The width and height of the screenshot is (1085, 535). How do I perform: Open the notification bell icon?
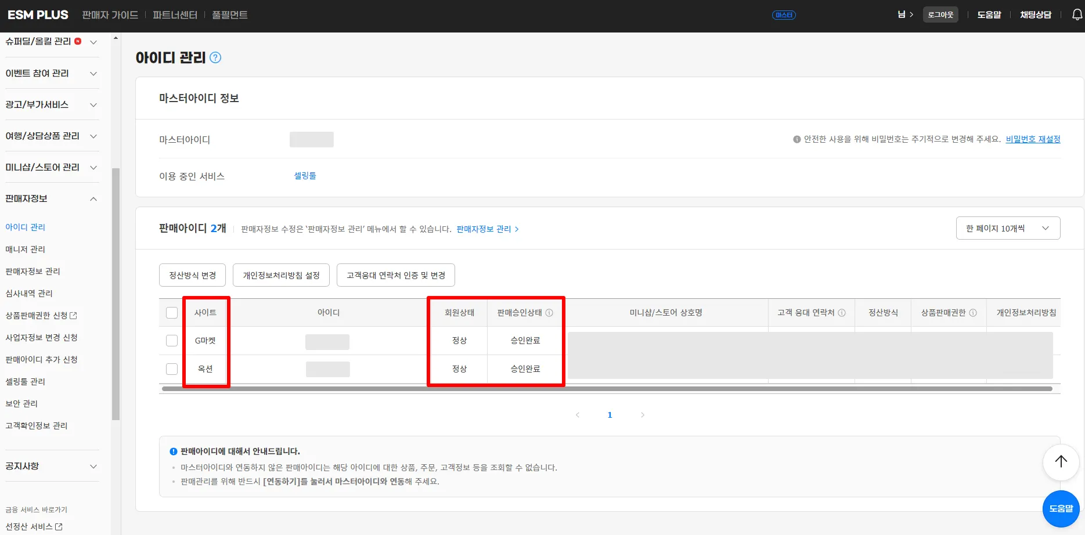point(1077,15)
